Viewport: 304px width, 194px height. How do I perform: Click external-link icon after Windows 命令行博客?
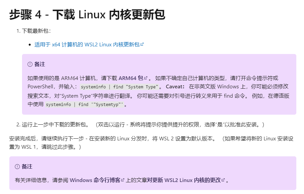123,180
